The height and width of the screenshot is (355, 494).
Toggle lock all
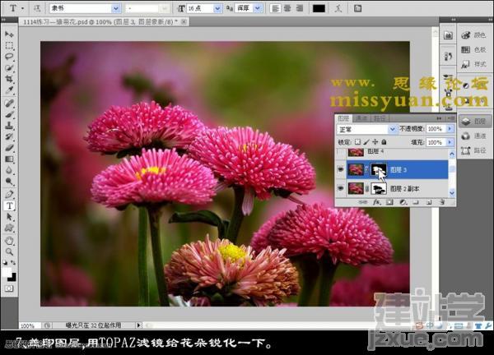(x=384, y=142)
